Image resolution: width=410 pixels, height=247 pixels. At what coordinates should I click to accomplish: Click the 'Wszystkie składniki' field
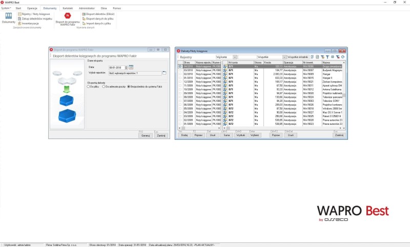click(x=297, y=57)
